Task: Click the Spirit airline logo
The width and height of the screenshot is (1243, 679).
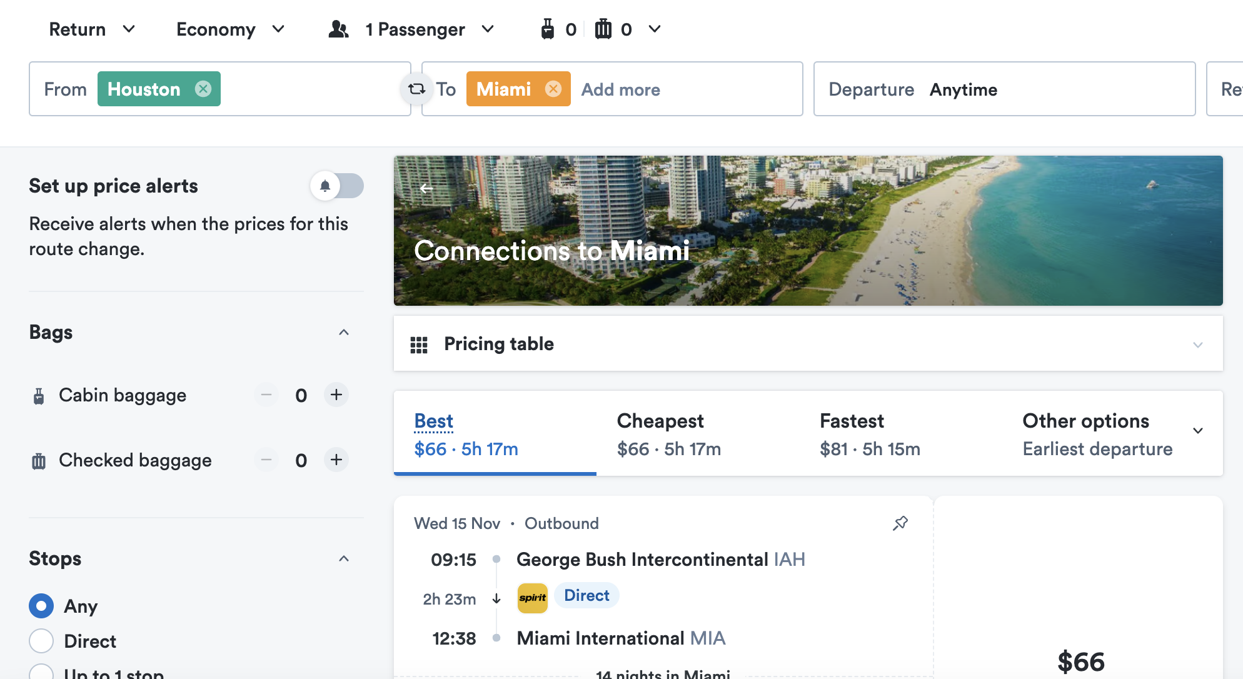Action: coord(532,598)
